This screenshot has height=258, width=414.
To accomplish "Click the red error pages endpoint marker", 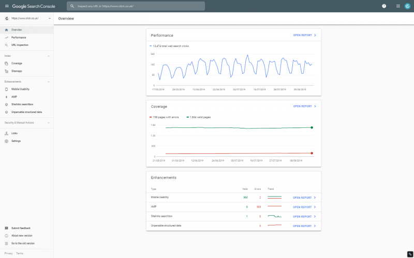I will click(x=312, y=153).
